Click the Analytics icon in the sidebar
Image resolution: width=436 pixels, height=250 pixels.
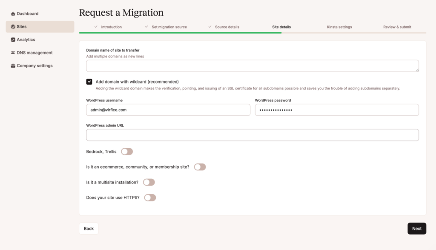point(12,39)
